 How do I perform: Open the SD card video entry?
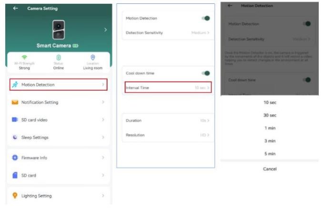coord(57,120)
